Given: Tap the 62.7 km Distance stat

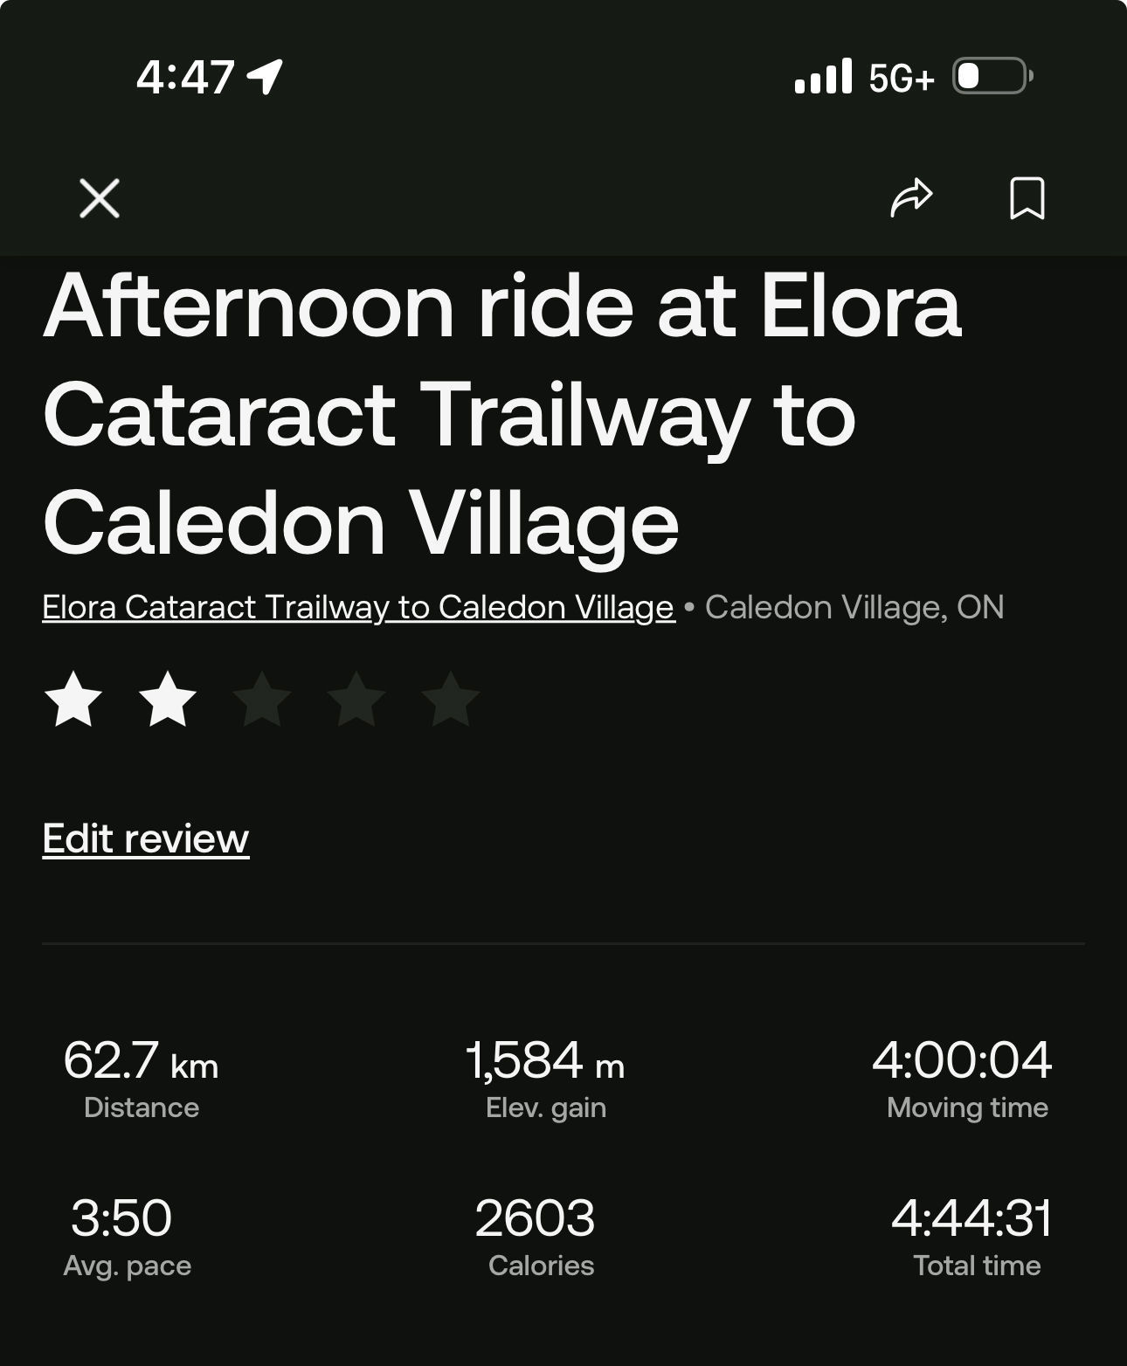Looking at the screenshot, I should pos(141,1079).
